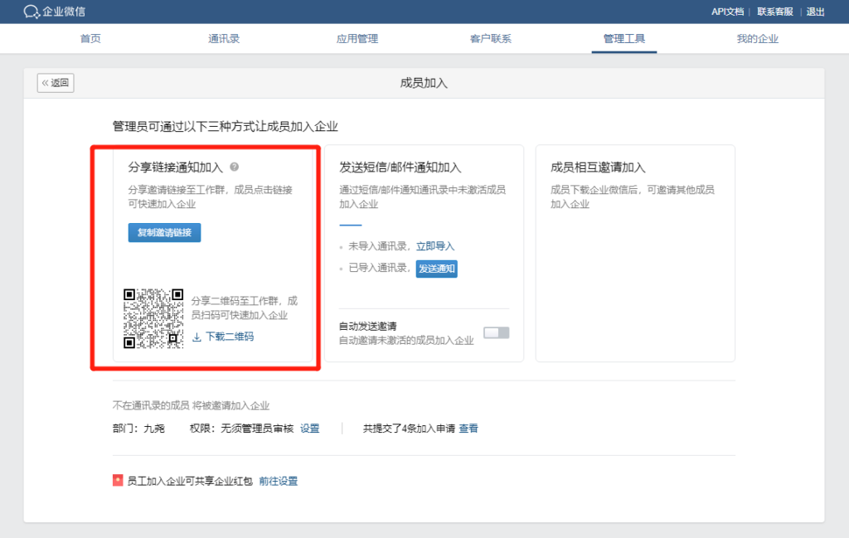The image size is (849, 538).
Task: Click the 下载二维码 link
Action: point(230,337)
